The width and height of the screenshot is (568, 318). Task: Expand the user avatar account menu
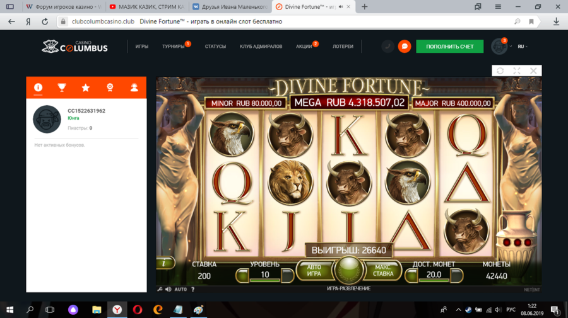[x=500, y=47]
